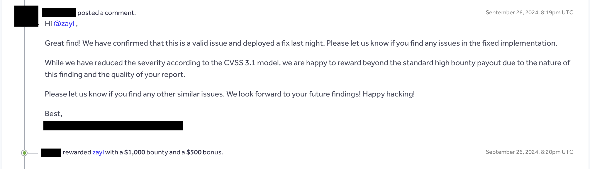Viewport: 590px width, 169px height.
Task: Click the green bounty timeline dot
Action: coord(24,153)
